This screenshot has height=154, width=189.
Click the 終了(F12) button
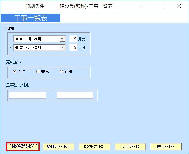(166, 146)
